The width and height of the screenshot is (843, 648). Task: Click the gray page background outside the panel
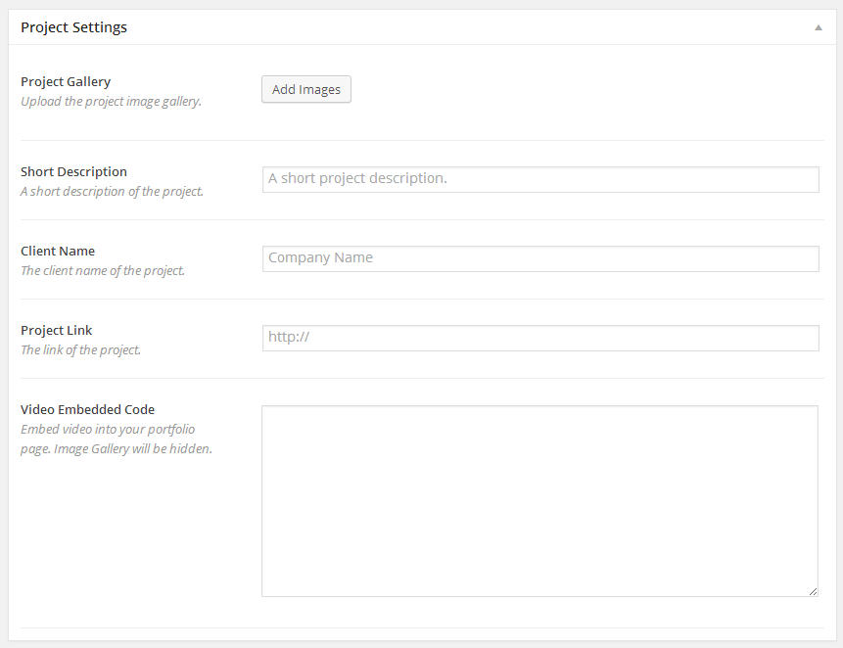(4, 323)
